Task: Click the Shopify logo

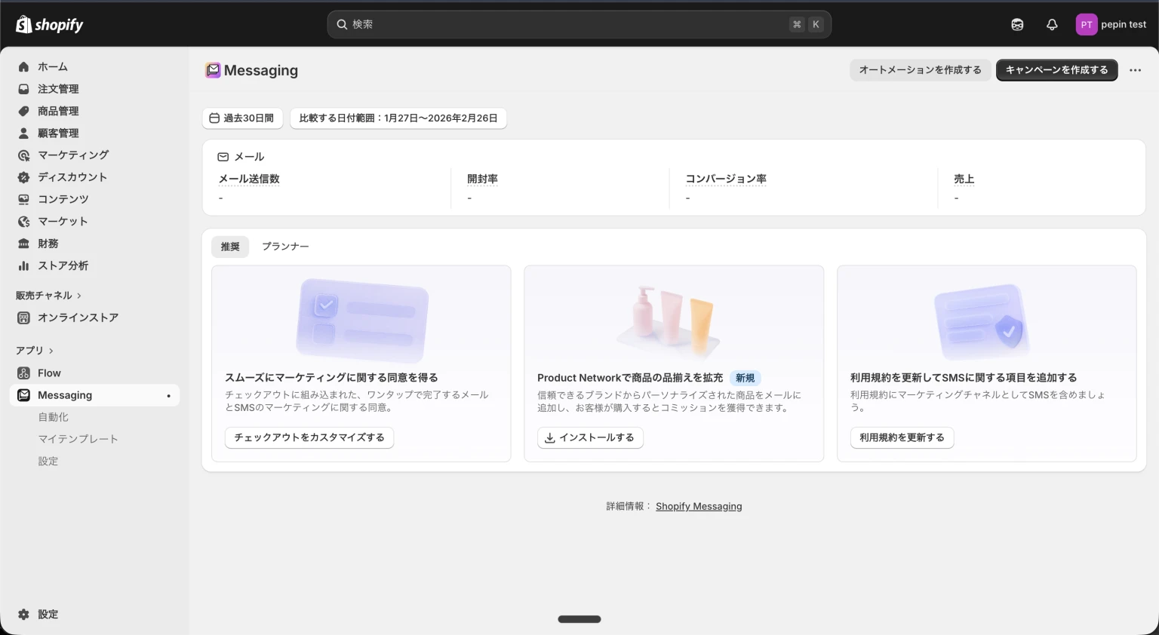Action: pos(48,24)
